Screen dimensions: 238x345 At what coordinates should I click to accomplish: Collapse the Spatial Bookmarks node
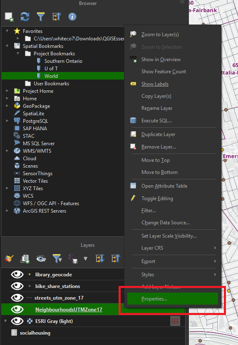pyautogui.click(x=7, y=46)
